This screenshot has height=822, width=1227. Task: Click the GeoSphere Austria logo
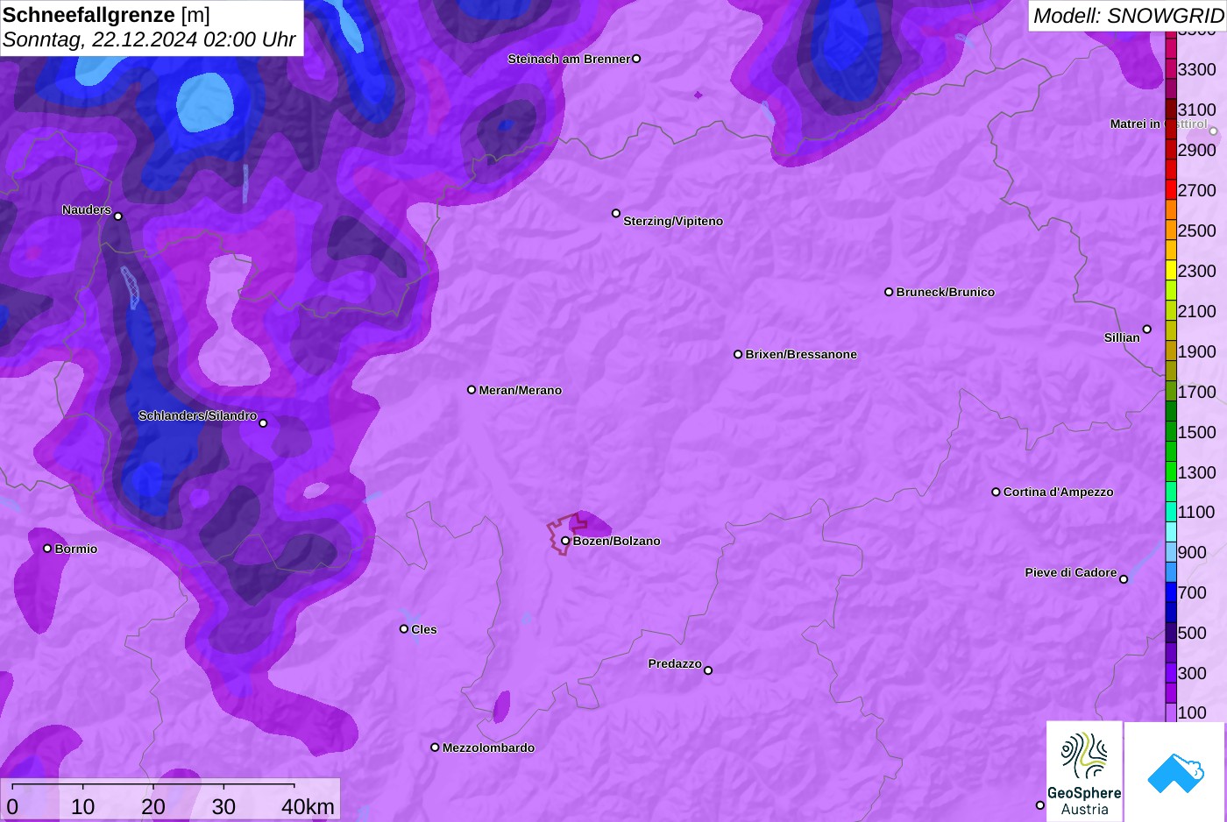(x=1084, y=771)
